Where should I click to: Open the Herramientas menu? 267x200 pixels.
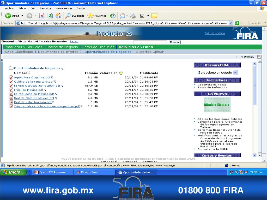pyautogui.click(x=64, y=8)
